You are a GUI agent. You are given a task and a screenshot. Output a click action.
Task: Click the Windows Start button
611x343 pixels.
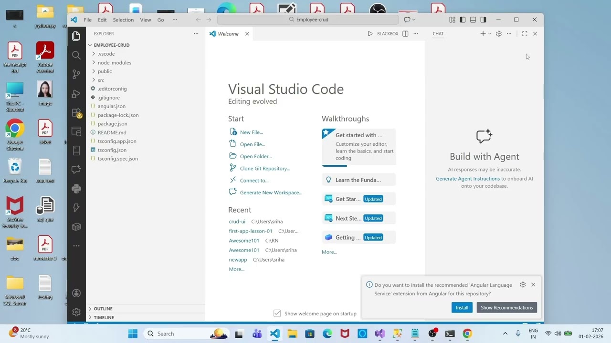[133, 333]
